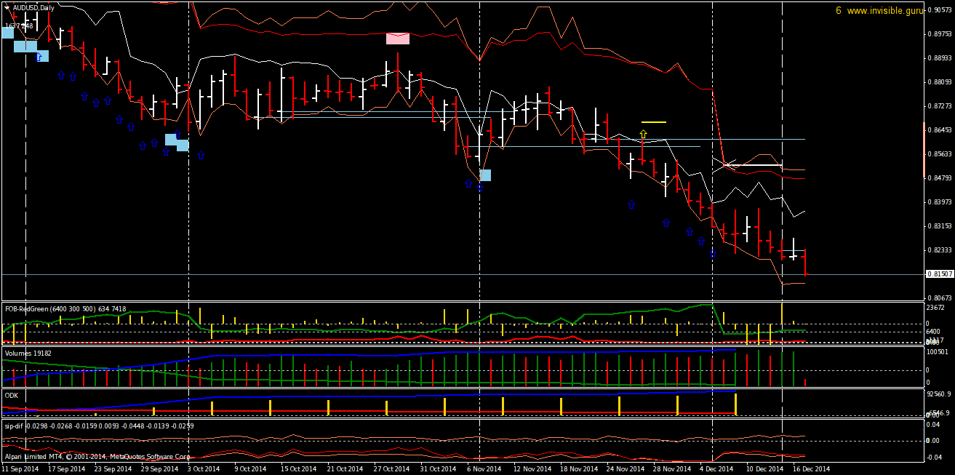The height and width of the screenshot is (475, 955).
Task: Click price scale value 0.88093
Action: (940, 82)
